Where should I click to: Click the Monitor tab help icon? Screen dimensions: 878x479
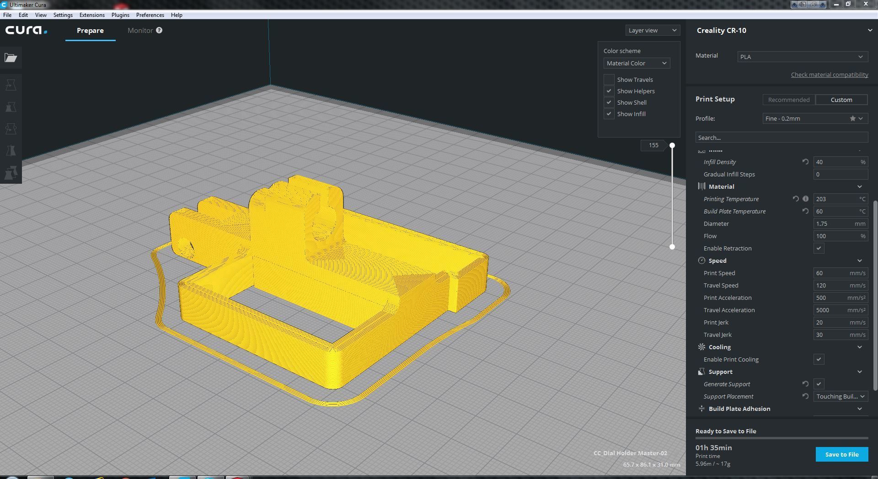tap(159, 30)
